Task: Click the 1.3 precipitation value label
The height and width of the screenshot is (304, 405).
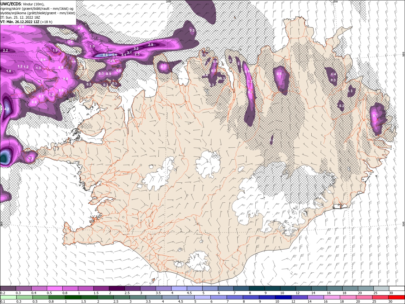Action: pos(38,68)
